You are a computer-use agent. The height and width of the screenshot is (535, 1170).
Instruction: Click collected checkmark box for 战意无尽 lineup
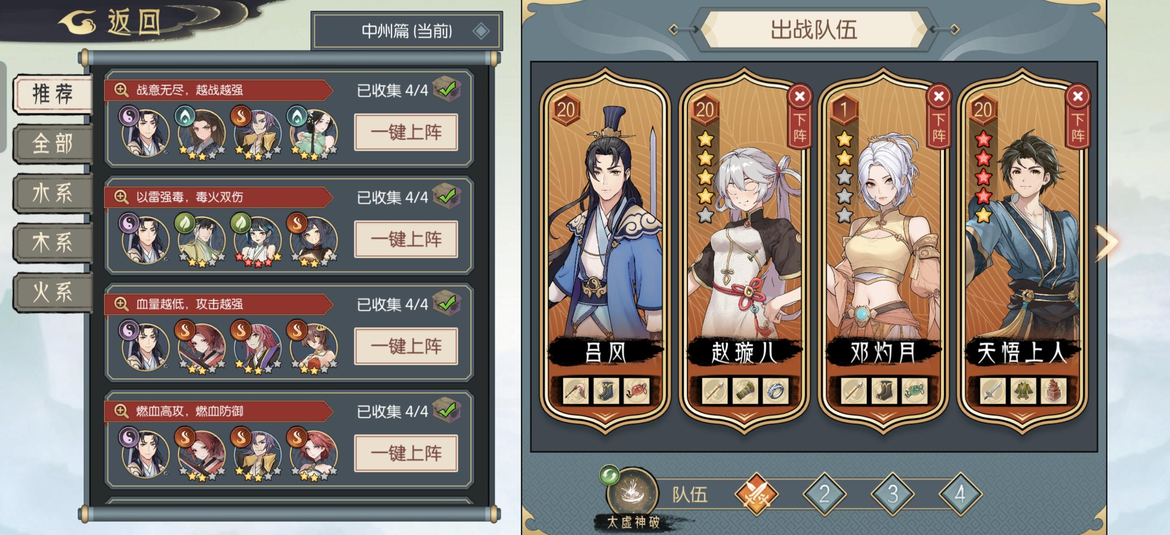447,89
